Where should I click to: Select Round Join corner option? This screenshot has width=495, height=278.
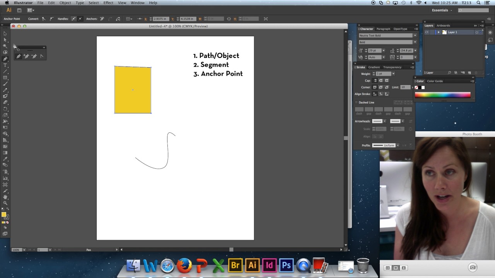tap(381, 87)
